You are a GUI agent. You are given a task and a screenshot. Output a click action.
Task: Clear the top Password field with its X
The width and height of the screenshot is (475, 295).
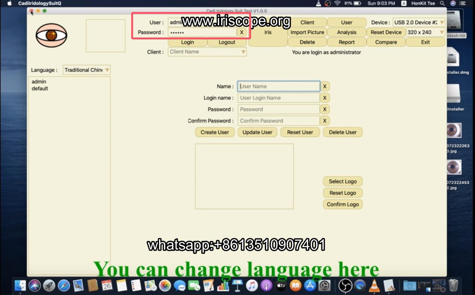click(242, 32)
